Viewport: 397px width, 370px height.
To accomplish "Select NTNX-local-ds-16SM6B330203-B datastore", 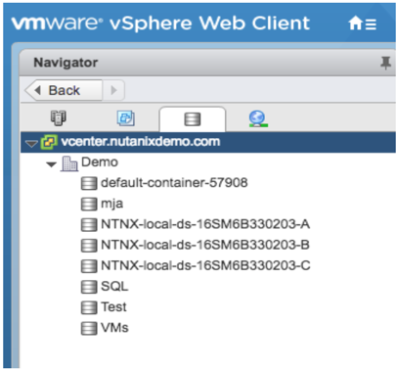I will 205,245.
